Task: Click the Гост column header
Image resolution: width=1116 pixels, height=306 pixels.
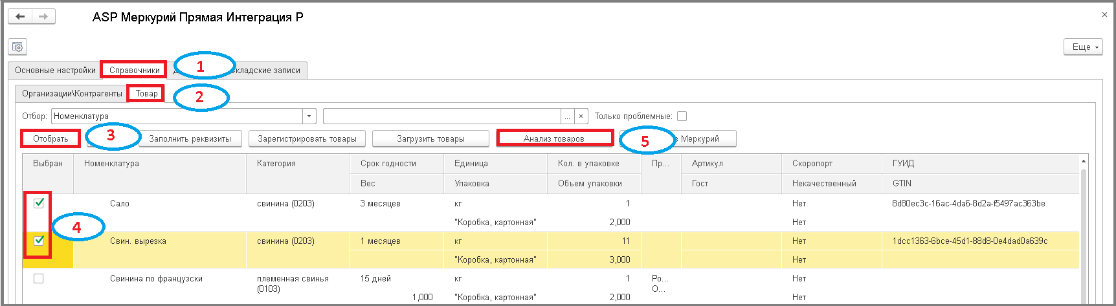Action: click(731, 184)
